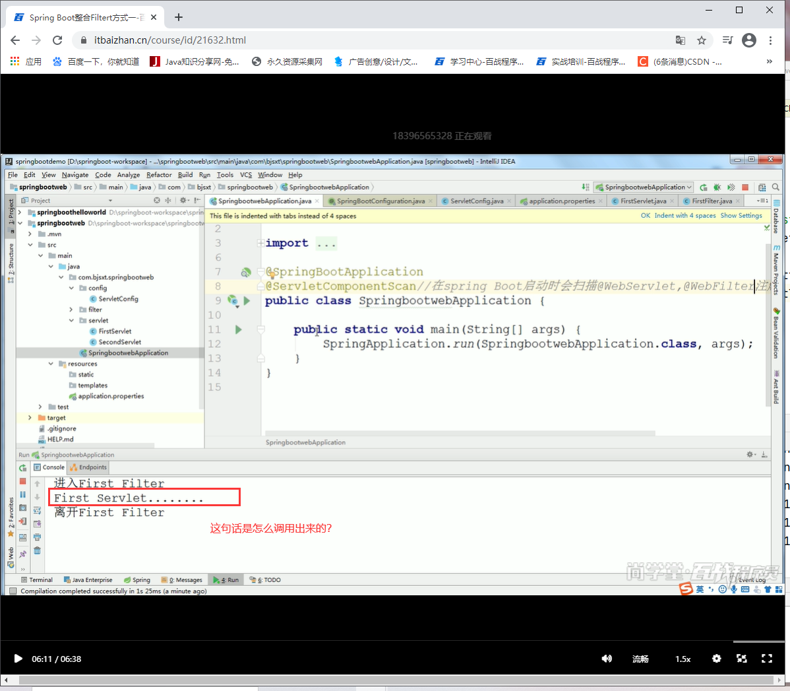The width and height of the screenshot is (790, 691).
Task: Switch to application.properties tab
Action: click(562, 201)
